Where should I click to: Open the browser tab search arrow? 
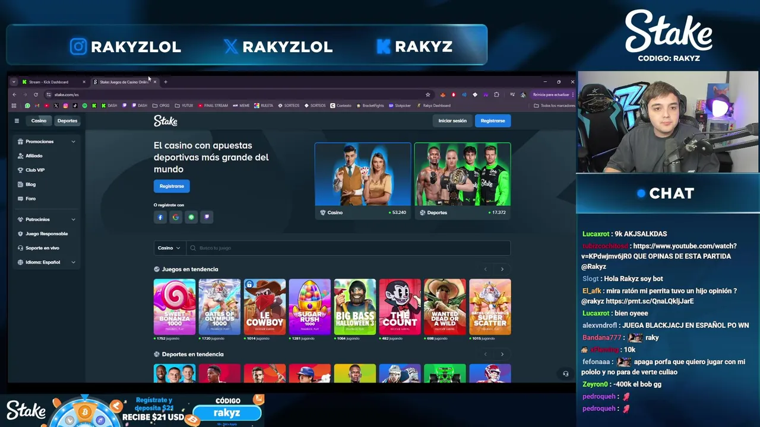click(14, 82)
